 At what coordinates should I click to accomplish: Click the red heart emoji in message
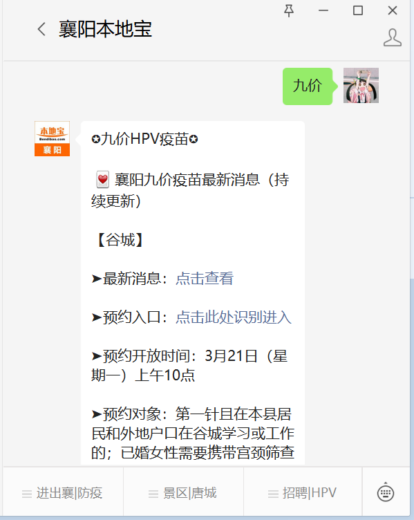click(x=102, y=180)
